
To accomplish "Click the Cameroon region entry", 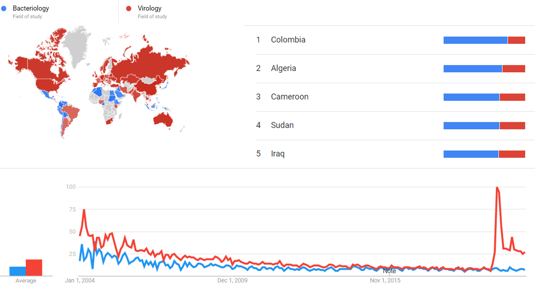I will point(289,97).
